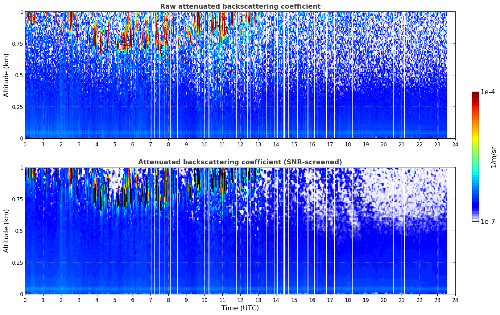Click the 24 hour tick on the bottom plot
Image resolution: width=500 pixels, height=315 pixels.
pos(455,300)
